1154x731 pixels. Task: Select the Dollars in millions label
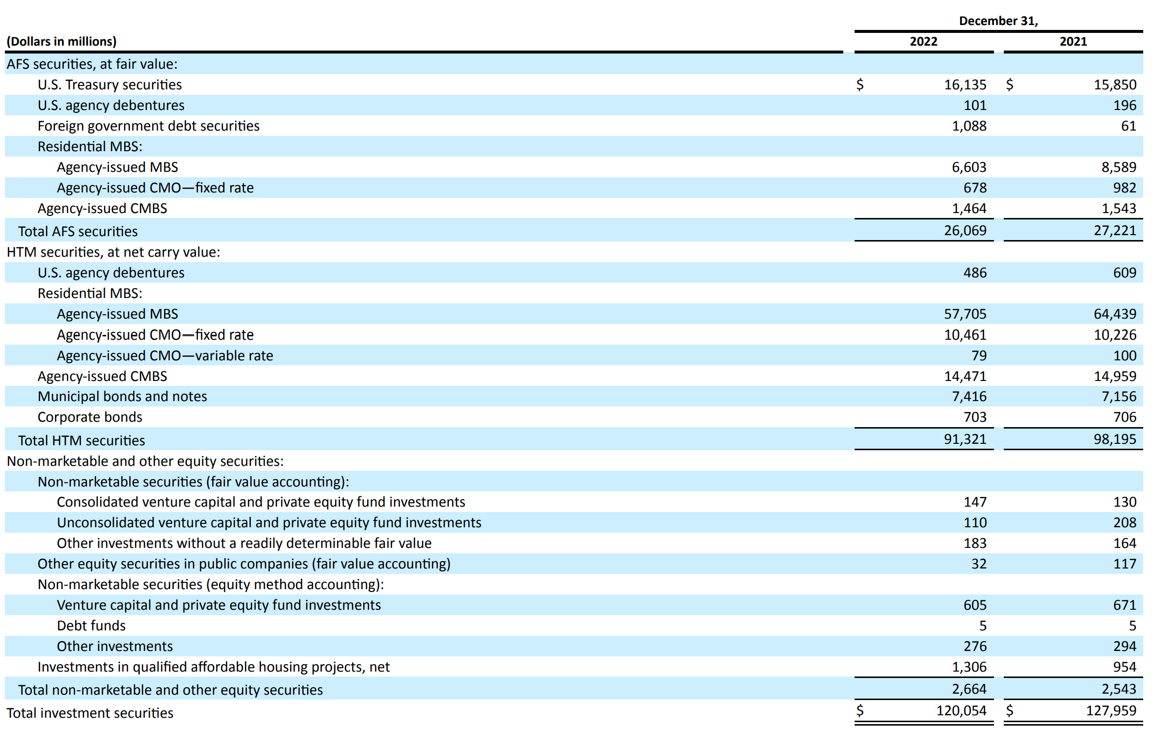pos(62,42)
